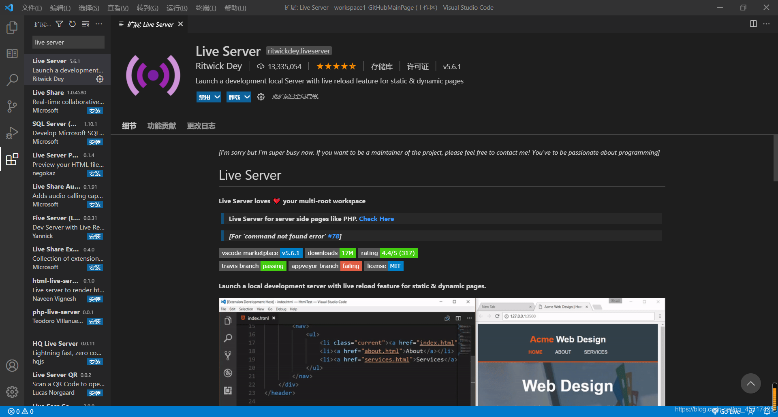Click scroll-to-top round arrow button
The width and height of the screenshot is (778, 417).
750,383
